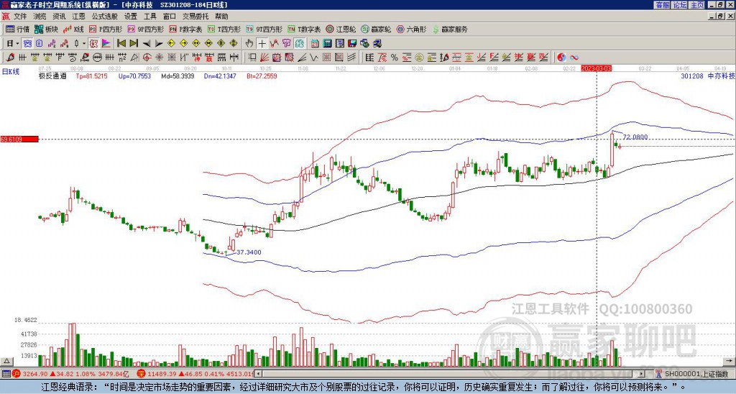736x394 pixels.
Task: Click the 37.3400 low price annotation
Action: point(249,252)
